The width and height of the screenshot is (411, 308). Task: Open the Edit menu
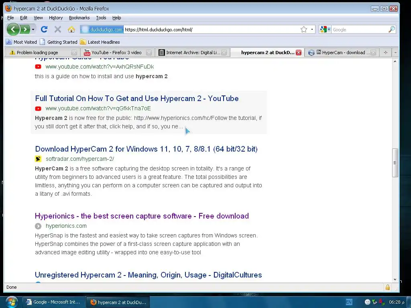24,18
